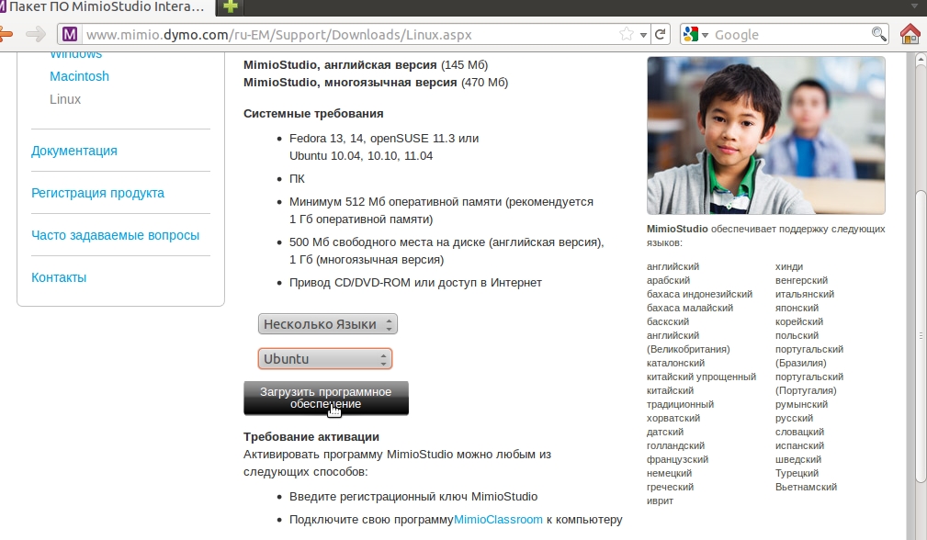The width and height of the screenshot is (927, 540).
Task: Open the Контакты link
Action: point(59,277)
